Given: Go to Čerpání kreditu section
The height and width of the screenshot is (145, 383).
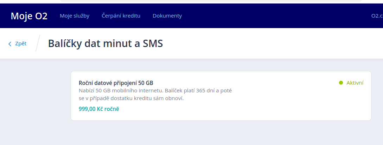Looking at the screenshot, I should pyautogui.click(x=121, y=16).
